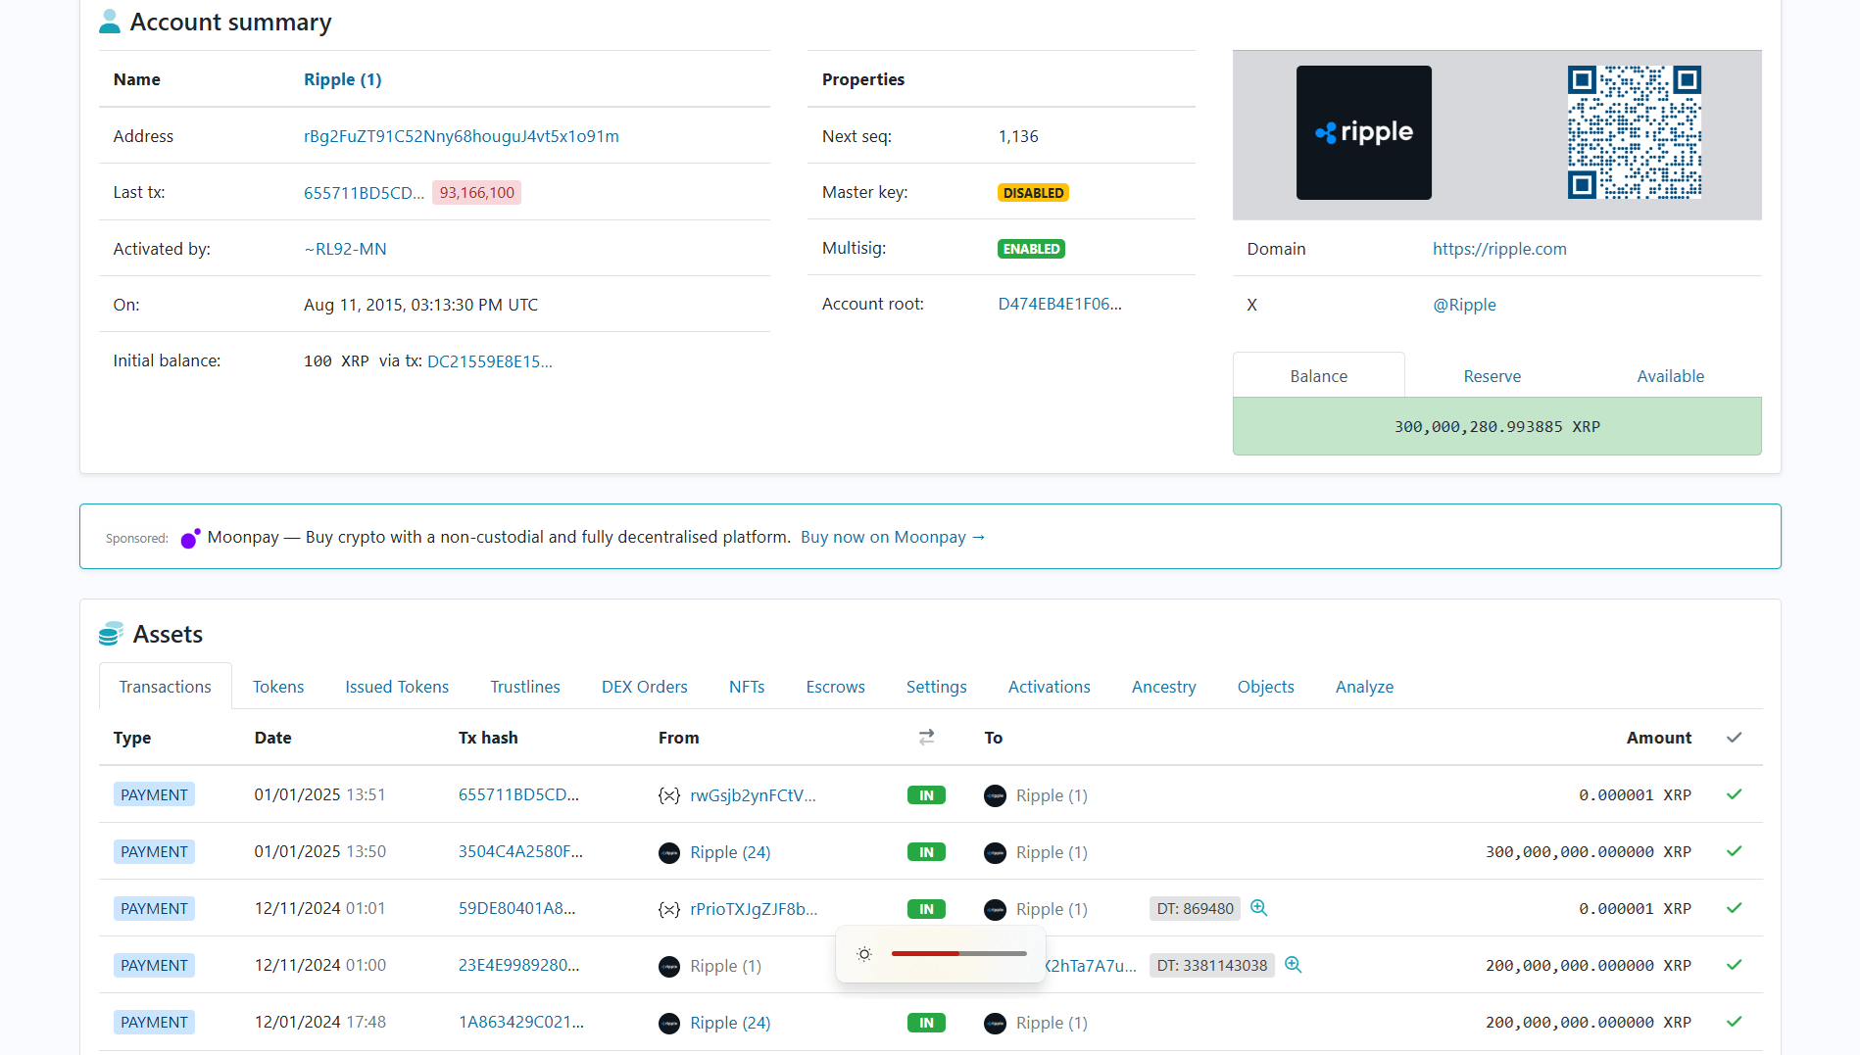The width and height of the screenshot is (1860, 1055).
Task: Select the Balance tab
Action: (1319, 376)
